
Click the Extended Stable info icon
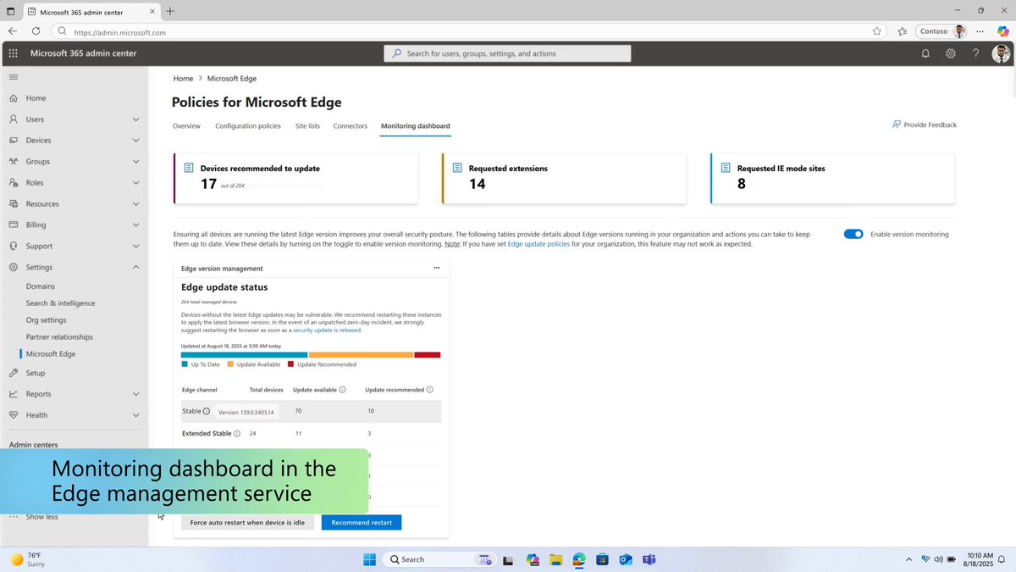[236, 433]
